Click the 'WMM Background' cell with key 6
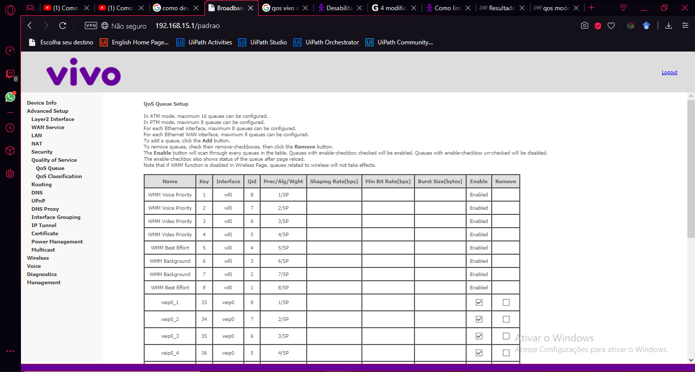Screen dimensions: 695x372 click(170, 261)
